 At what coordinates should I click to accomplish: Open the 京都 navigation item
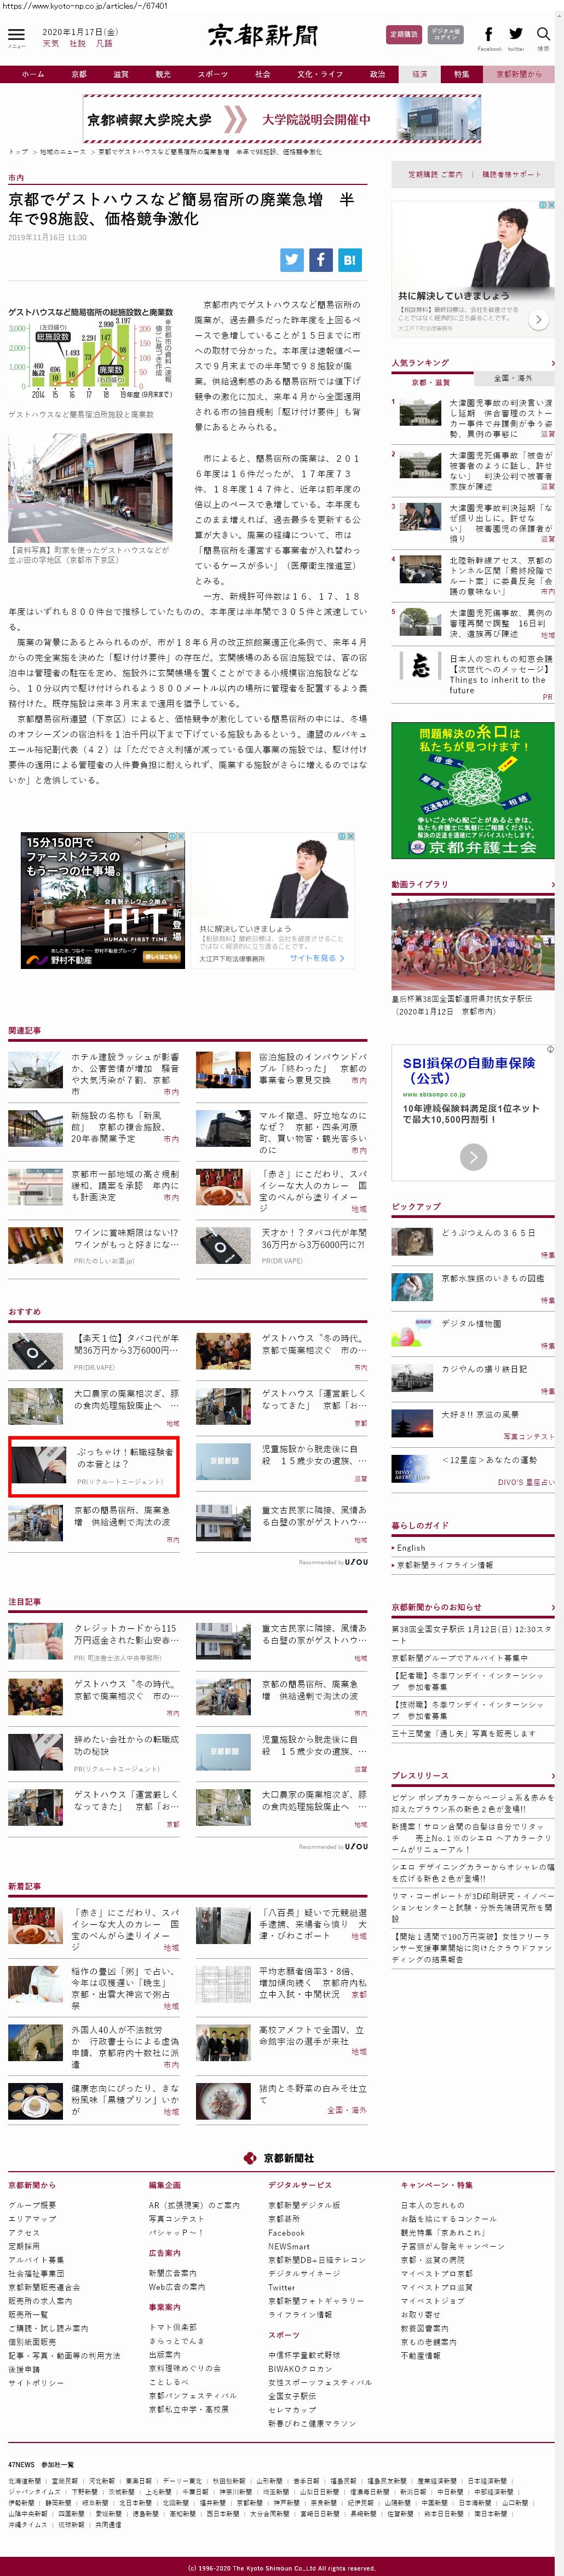point(79,74)
